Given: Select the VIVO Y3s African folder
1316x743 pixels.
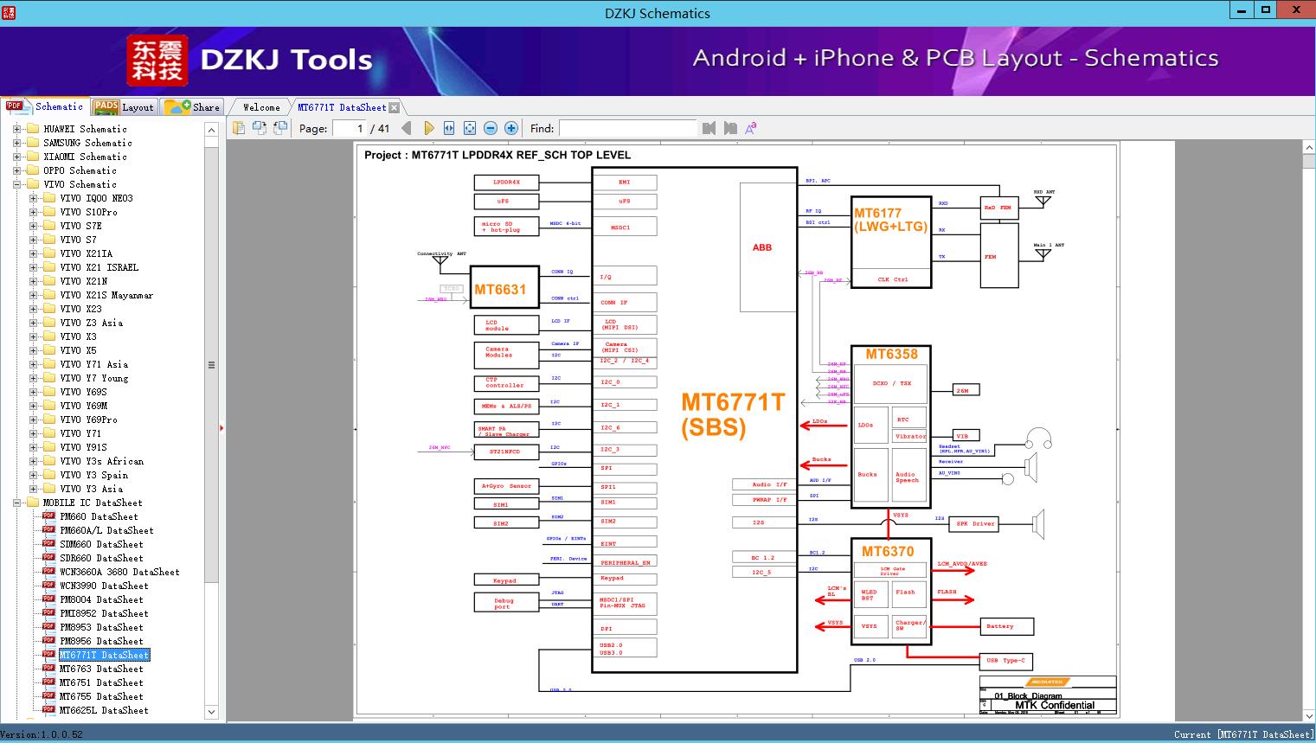Looking at the screenshot, I should tap(101, 461).
